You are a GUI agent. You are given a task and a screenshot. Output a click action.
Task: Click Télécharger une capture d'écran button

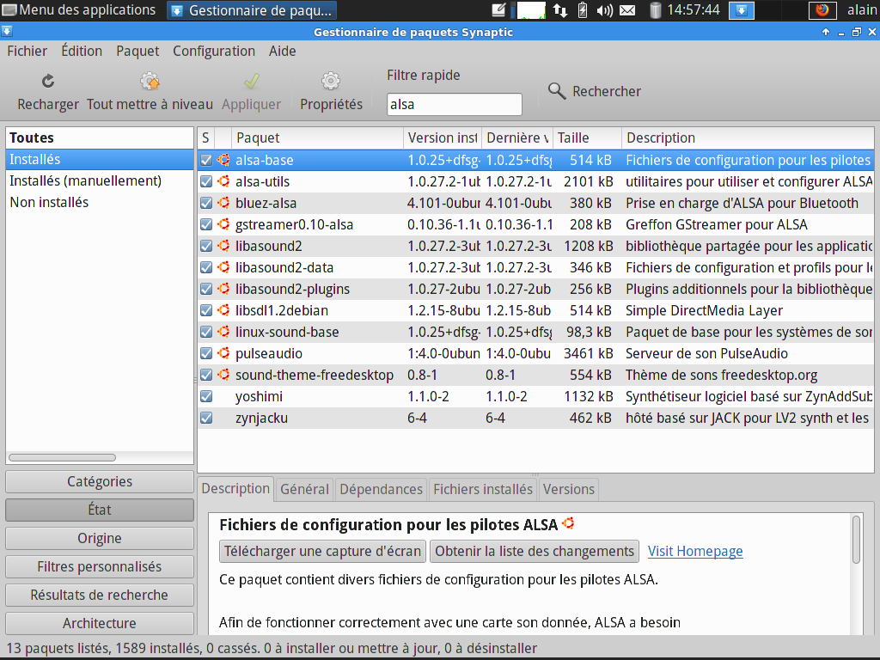tap(323, 551)
